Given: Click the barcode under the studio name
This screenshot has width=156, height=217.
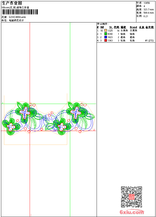Looking at the screenshot, I should (x=20, y=12).
